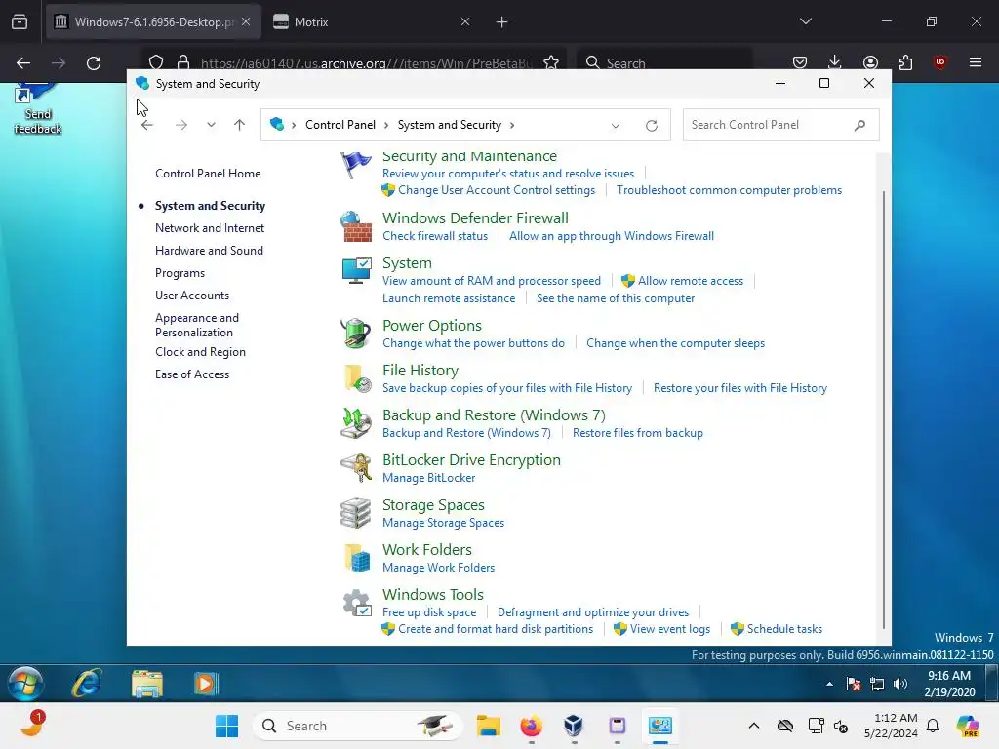The width and height of the screenshot is (999, 749).
Task: Open the Storage Spaces stacked drives icon
Action: coord(355,513)
